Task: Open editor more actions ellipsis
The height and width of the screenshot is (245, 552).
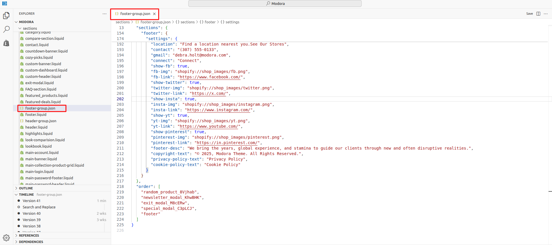Action: (x=546, y=14)
